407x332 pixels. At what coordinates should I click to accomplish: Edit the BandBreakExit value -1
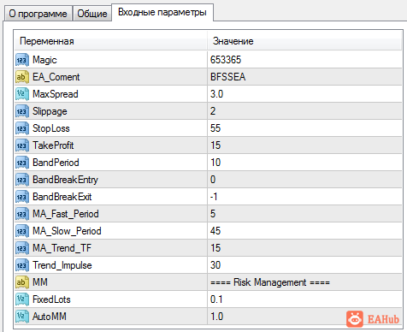304,197
